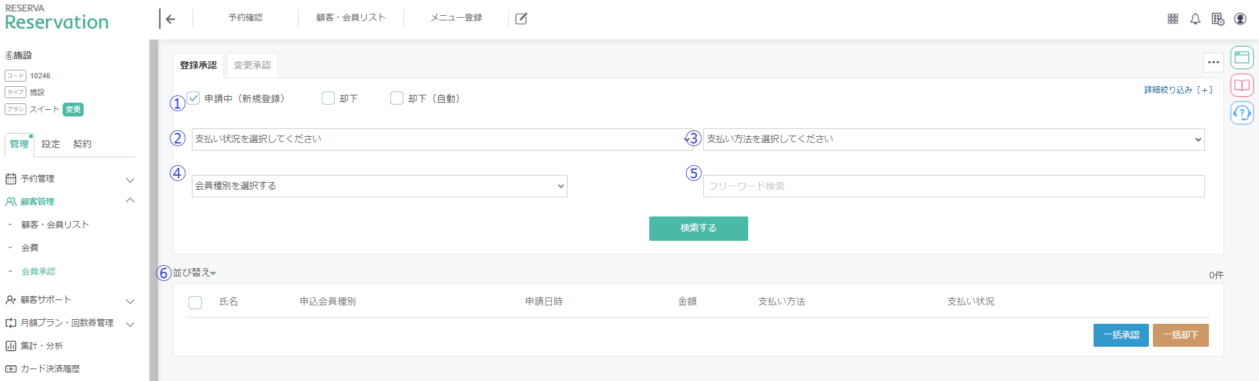Click the 予約管理 calendar icon

click(x=11, y=179)
